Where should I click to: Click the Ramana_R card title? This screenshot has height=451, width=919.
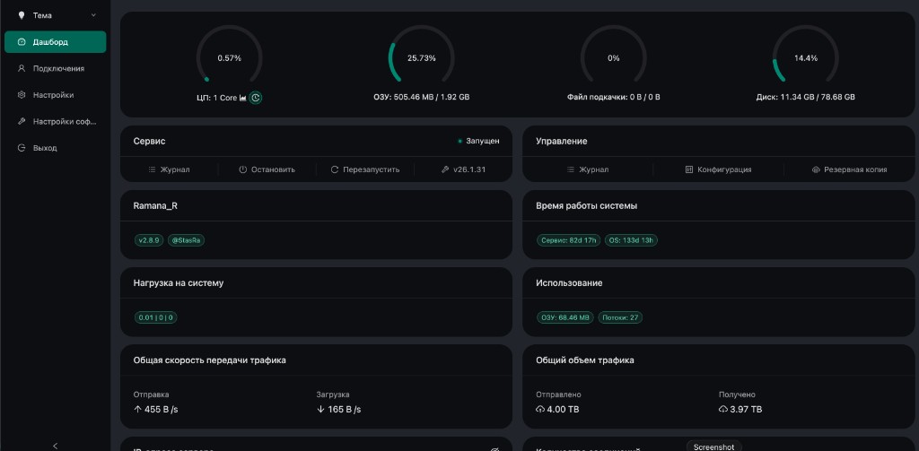[155, 206]
